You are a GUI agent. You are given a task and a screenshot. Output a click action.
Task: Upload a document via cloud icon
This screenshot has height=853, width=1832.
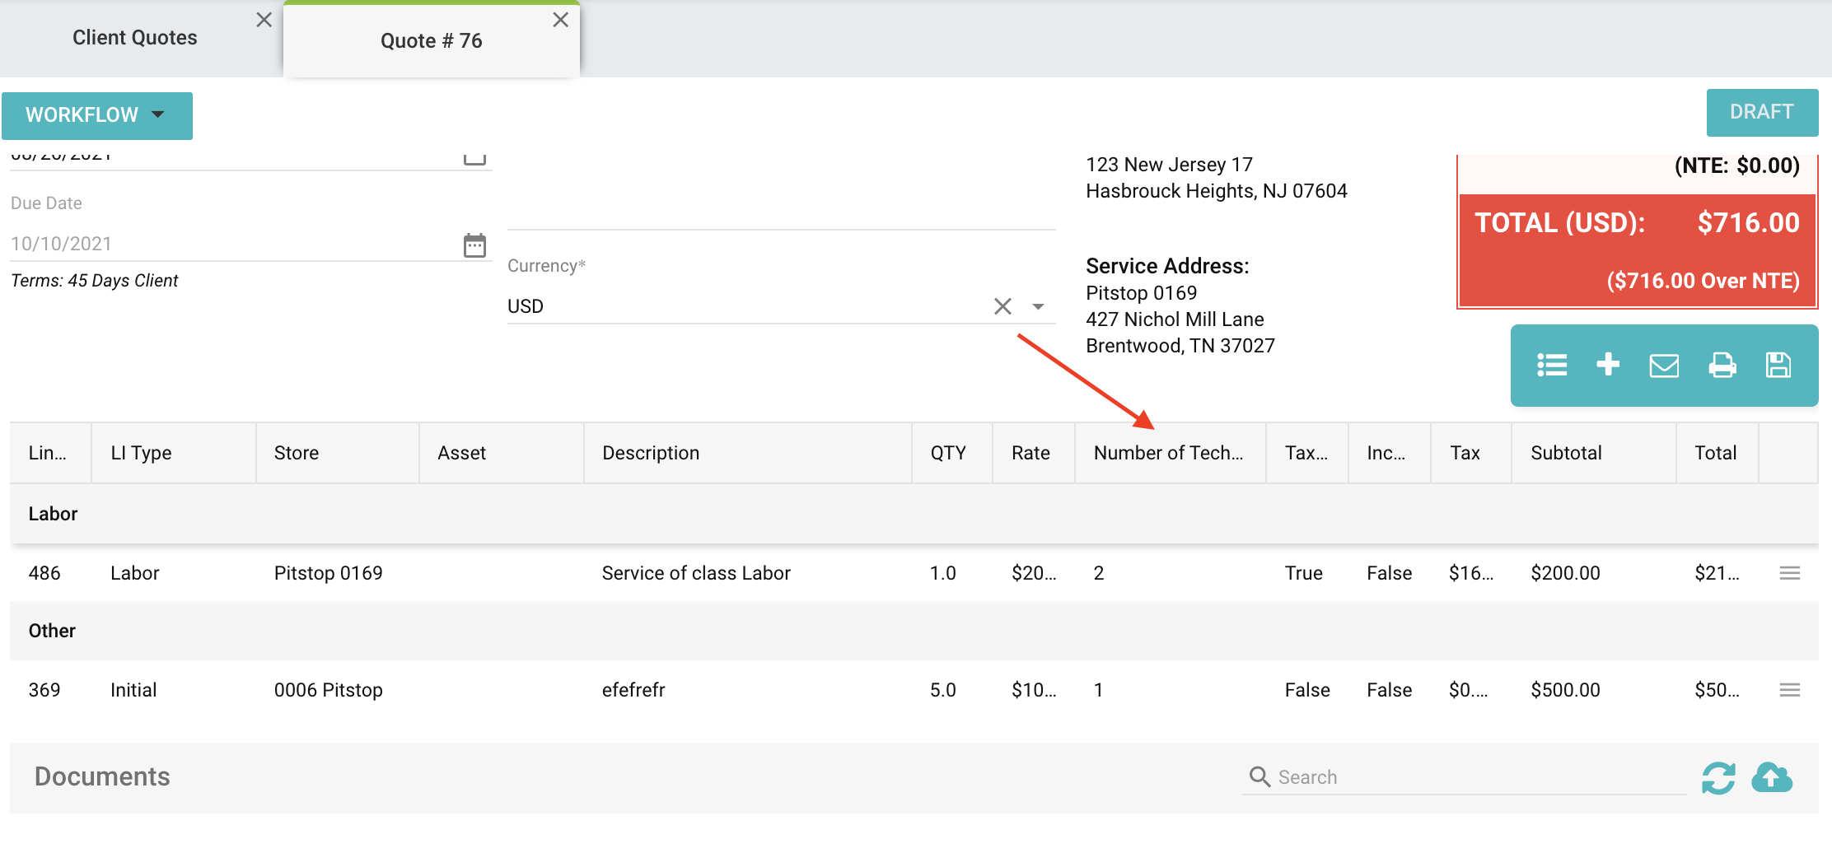(1772, 777)
